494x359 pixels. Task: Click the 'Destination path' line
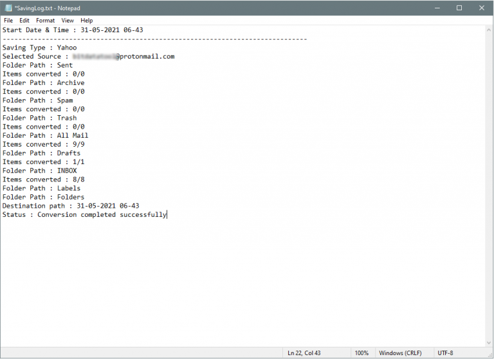click(71, 206)
